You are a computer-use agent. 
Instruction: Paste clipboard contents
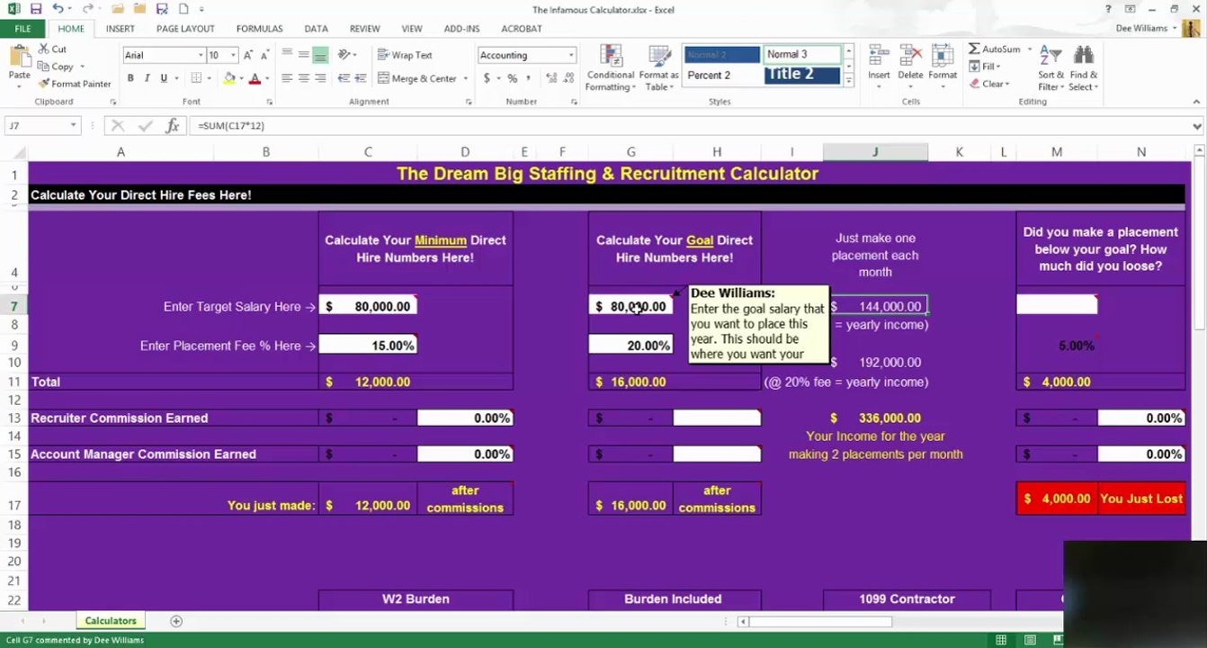click(x=19, y=63)
